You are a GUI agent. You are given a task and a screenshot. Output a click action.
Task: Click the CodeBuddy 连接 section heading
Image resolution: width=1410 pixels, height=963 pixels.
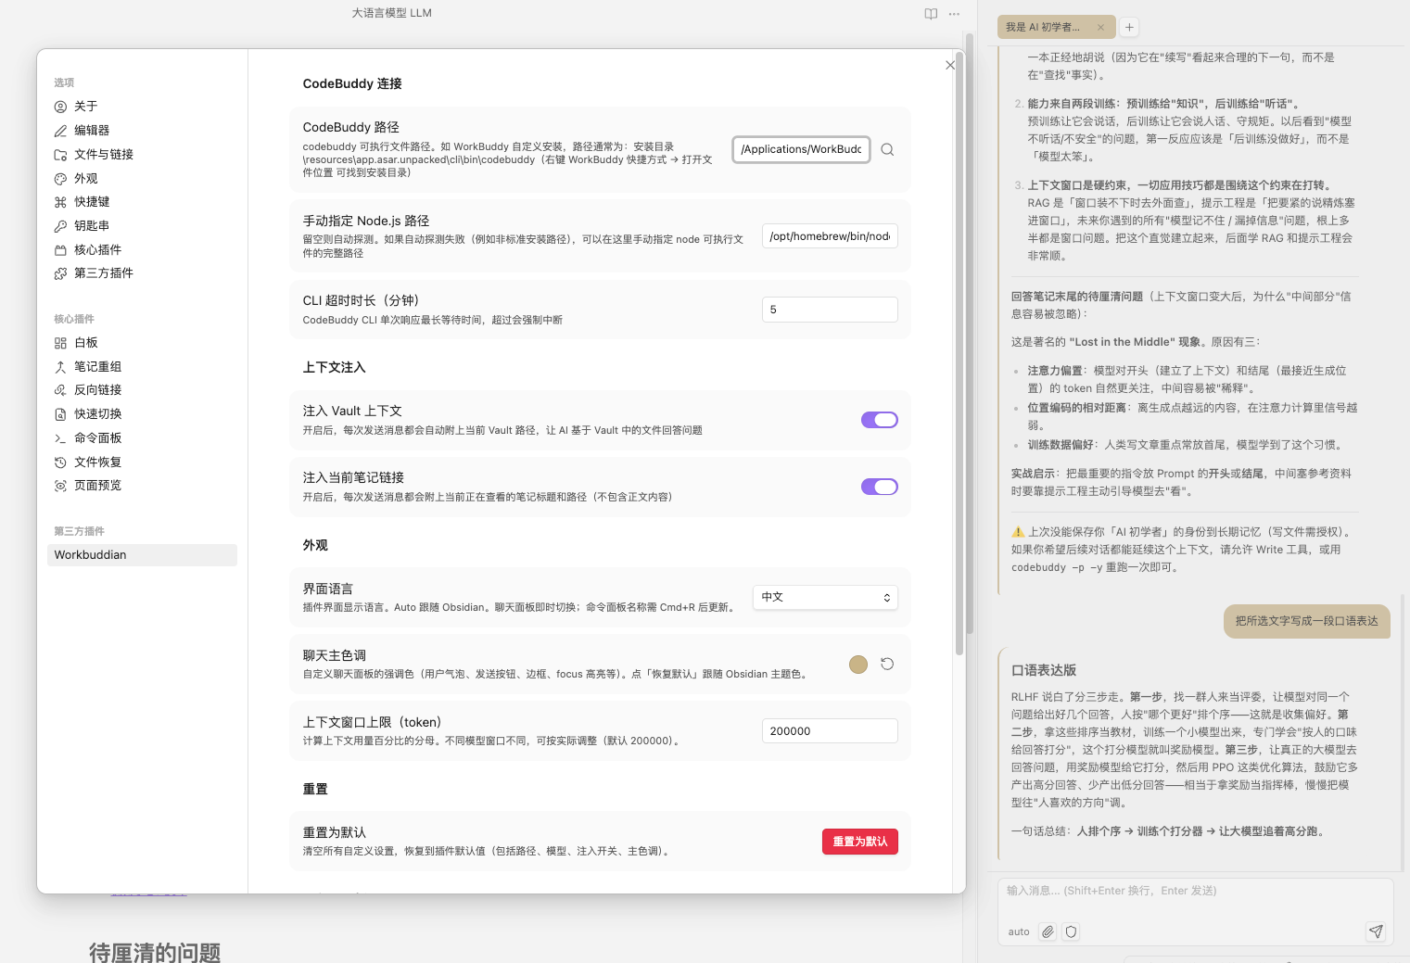click(x=352, y=83)
